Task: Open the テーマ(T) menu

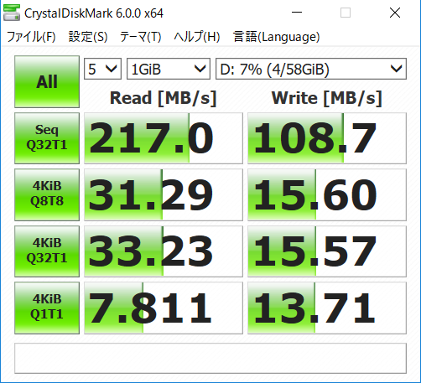Action: [x=141, y=37]
